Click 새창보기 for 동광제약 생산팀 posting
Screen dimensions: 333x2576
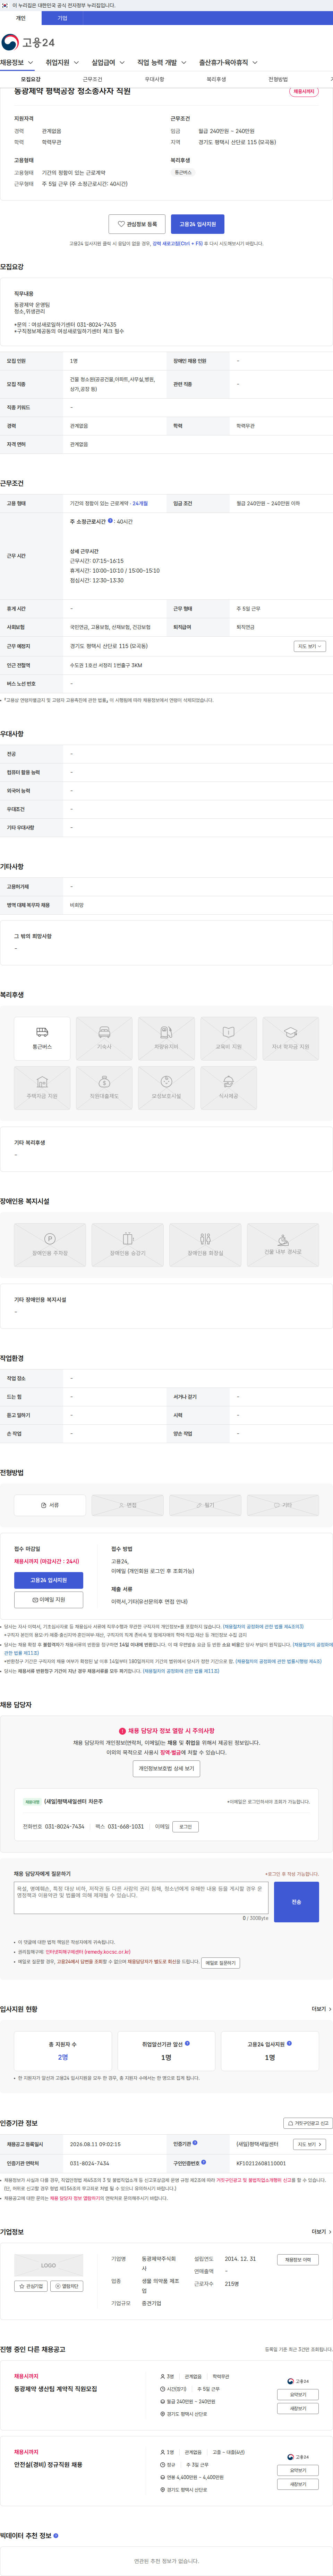(297, 2408)
